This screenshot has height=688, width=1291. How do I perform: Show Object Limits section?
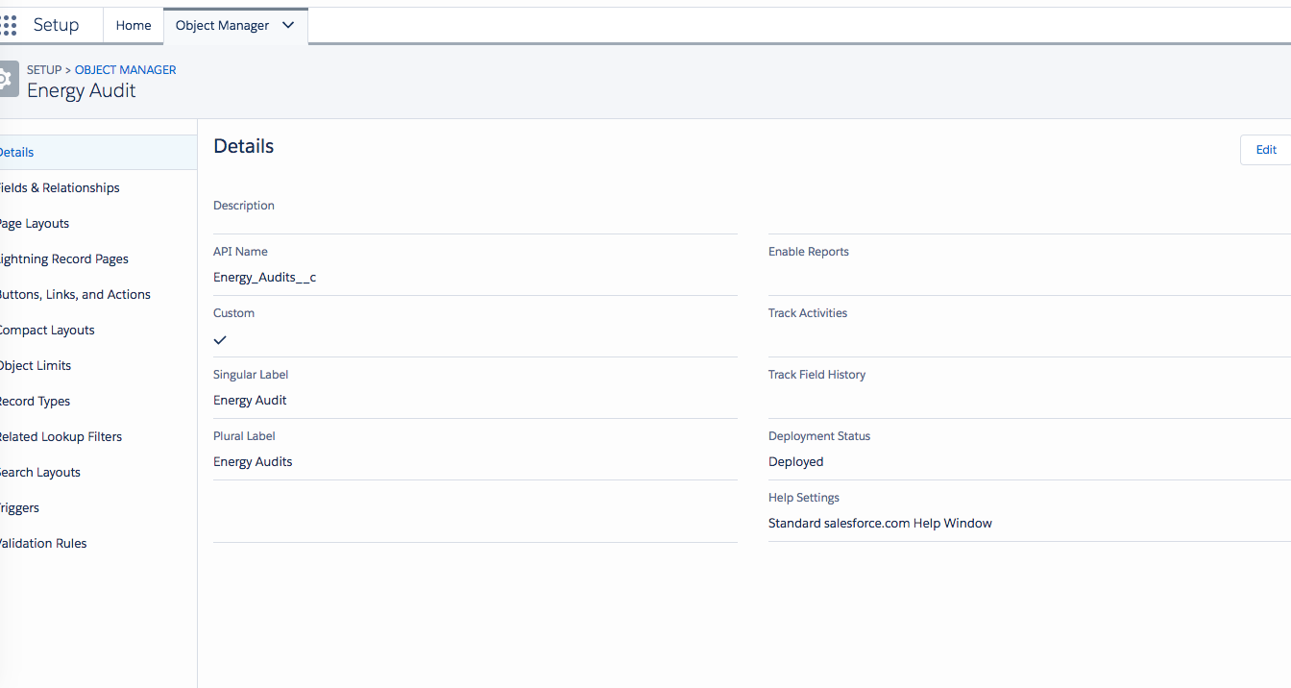point(36,365)
